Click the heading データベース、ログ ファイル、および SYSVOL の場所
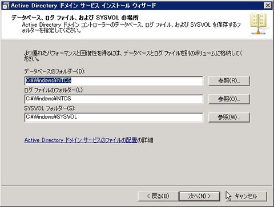The image size is (274, 207). (x=75, y=18)
